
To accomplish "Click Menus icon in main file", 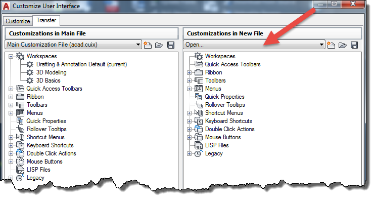I will 20,113.
